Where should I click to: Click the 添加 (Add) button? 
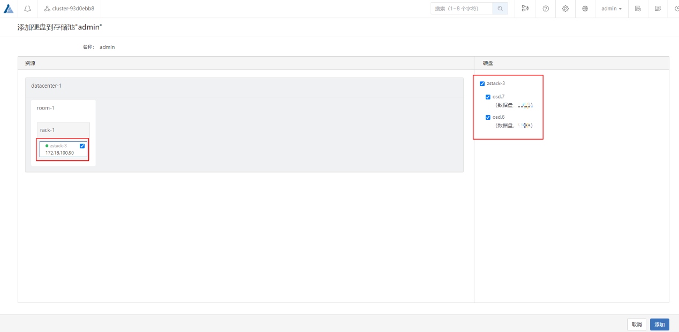[659, 325]
